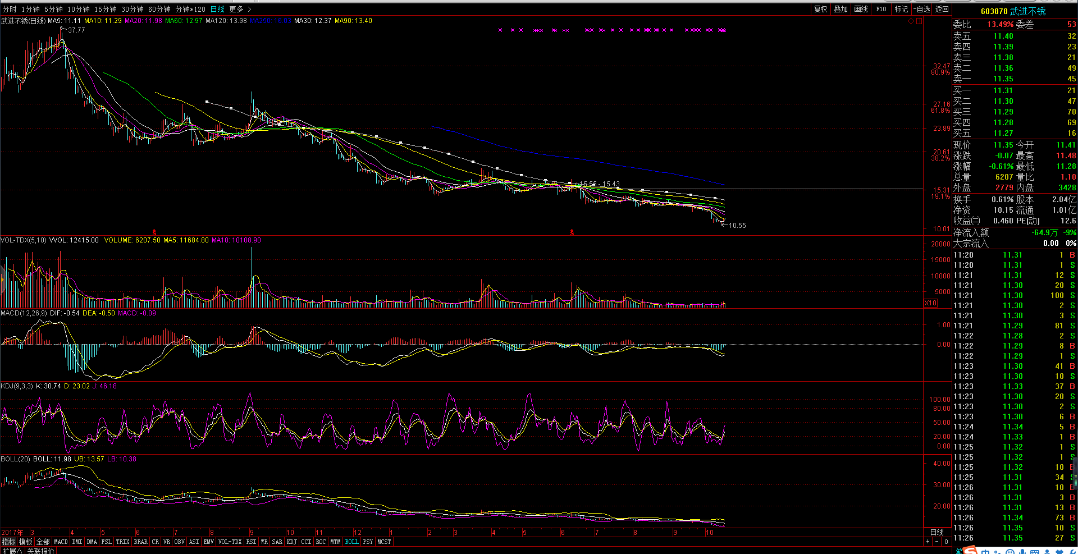Click the 叠加 overlay button

click(x=841, y=9)
